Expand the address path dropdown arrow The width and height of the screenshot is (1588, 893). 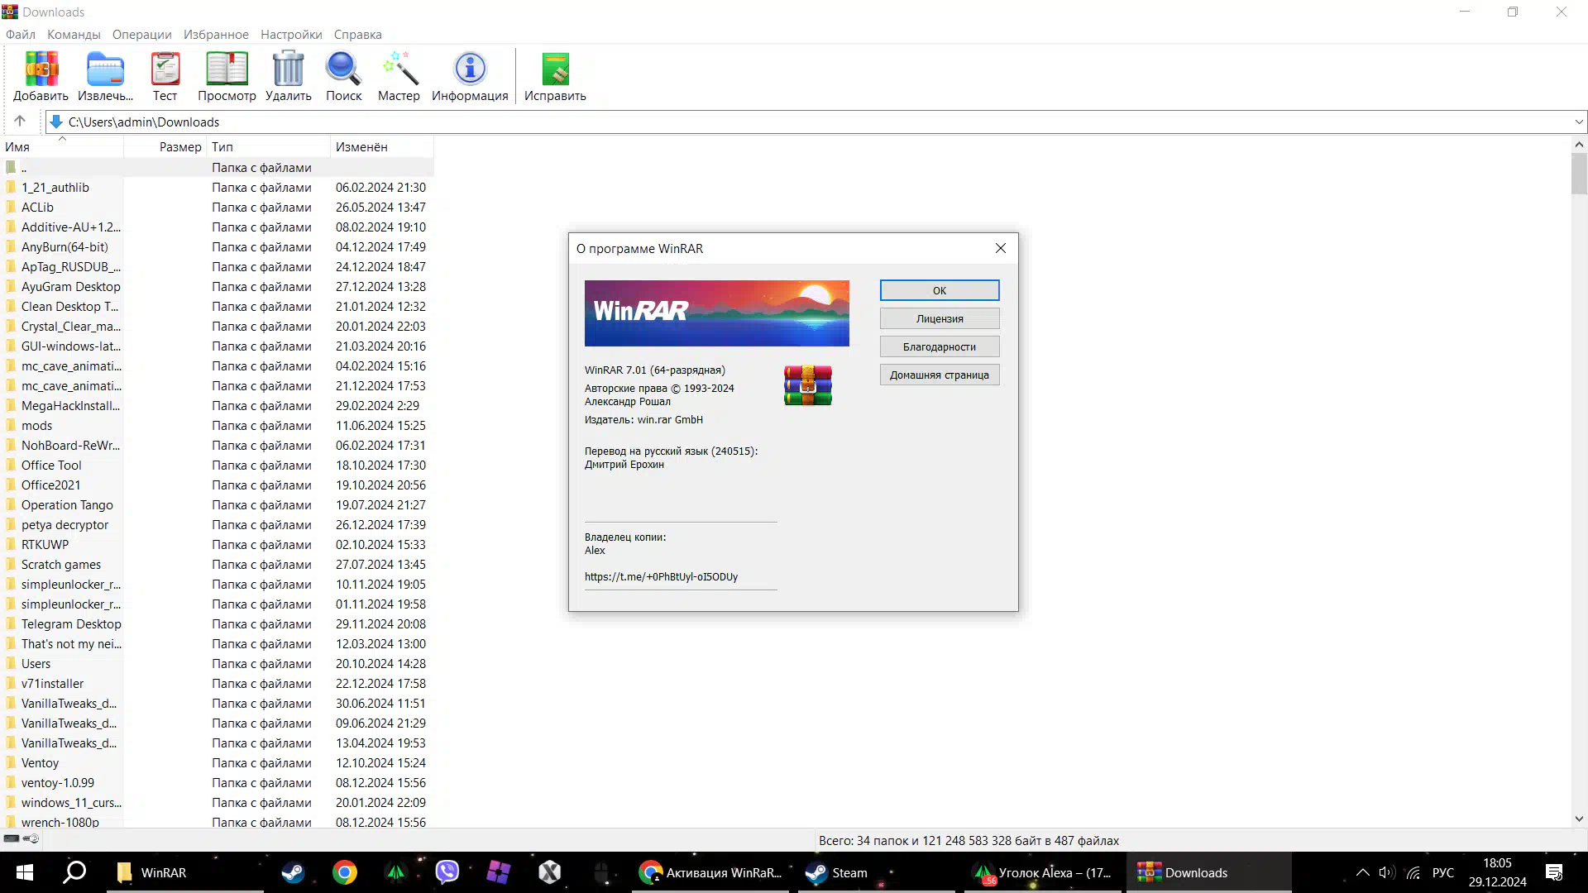coord(1579,122)
